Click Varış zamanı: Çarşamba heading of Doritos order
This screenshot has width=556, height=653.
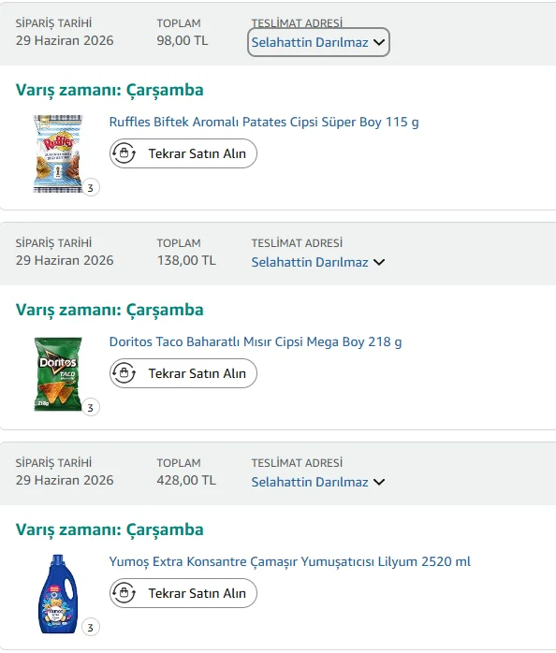(x=110, y=311)
